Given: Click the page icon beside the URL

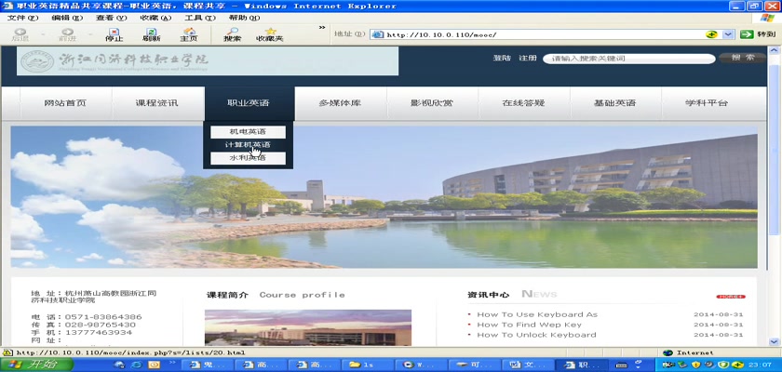Looking at the screenshot, I should [x=378, y=34].
